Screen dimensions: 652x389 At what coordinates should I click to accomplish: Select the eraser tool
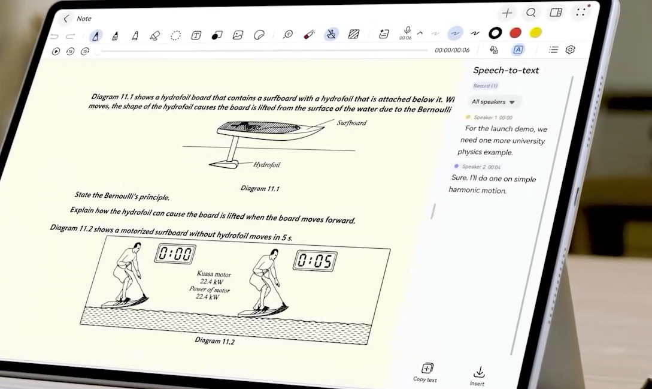pos(154,36)
